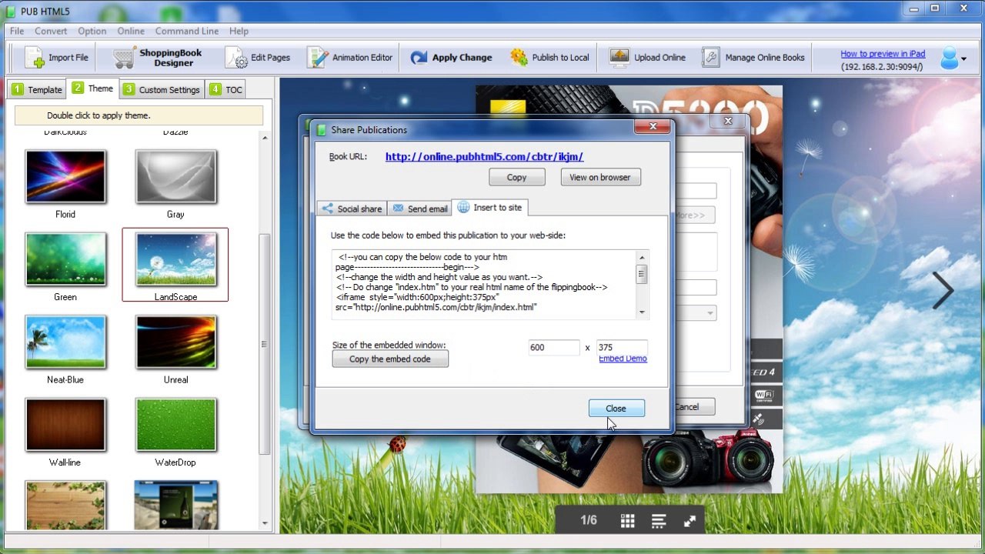Open the Online menu

click(131, 31)
